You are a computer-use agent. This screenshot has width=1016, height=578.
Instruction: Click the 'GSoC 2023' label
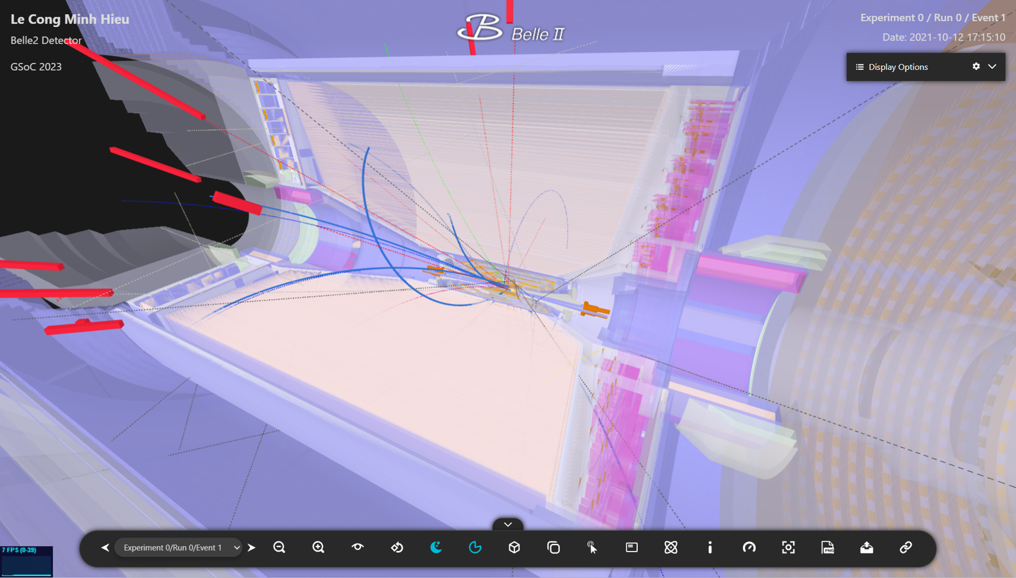point(36,67)
